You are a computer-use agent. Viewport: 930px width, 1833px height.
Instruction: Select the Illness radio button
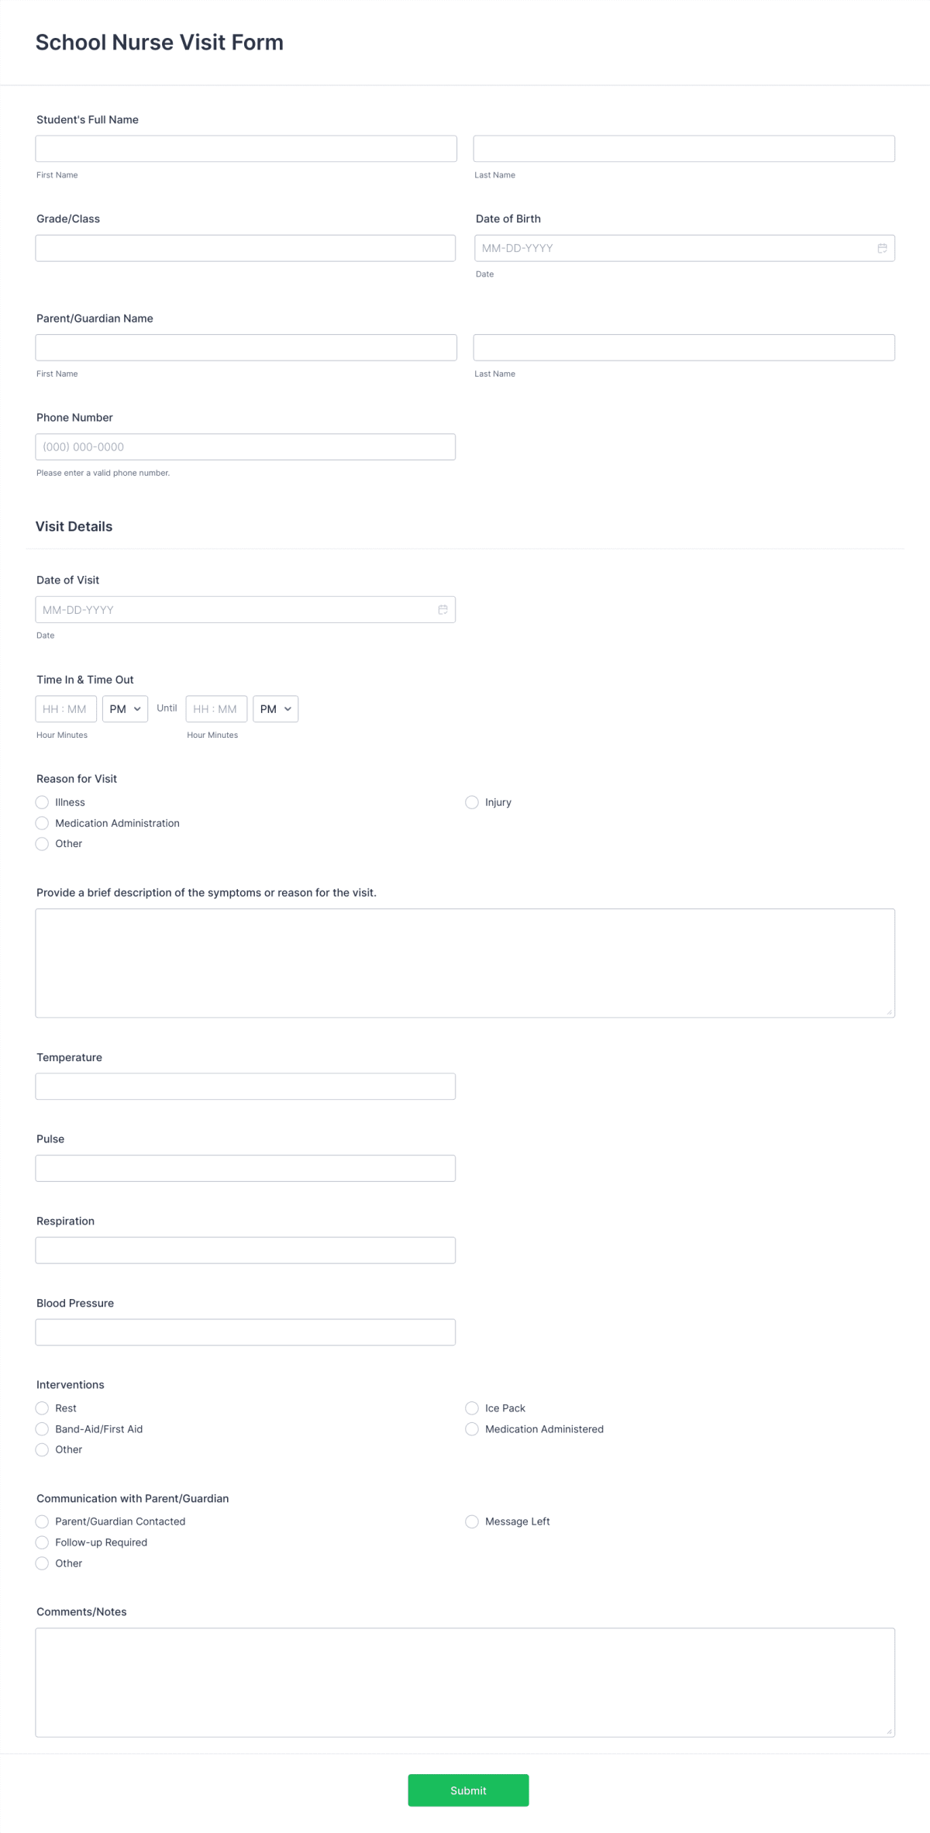[42, 802]
